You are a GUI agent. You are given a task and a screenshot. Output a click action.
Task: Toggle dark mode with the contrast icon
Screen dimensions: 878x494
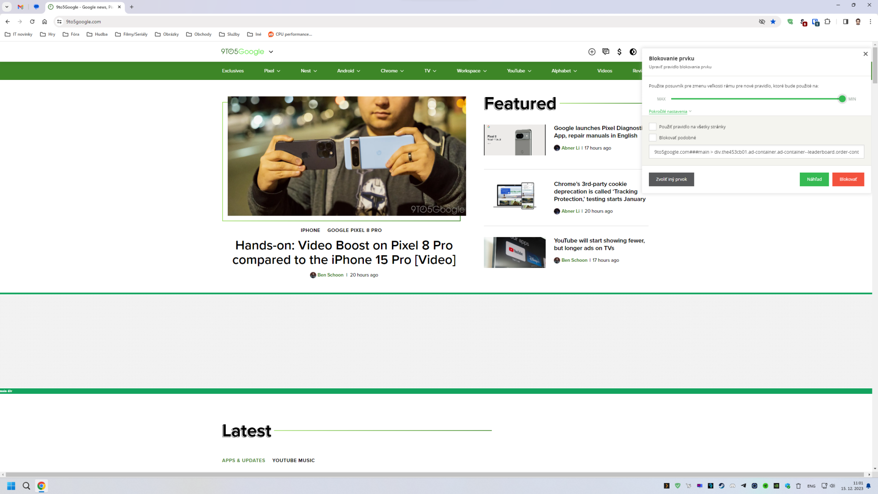pos(633,51)
